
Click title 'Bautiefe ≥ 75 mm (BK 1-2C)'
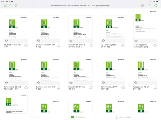tap(45, 88)
